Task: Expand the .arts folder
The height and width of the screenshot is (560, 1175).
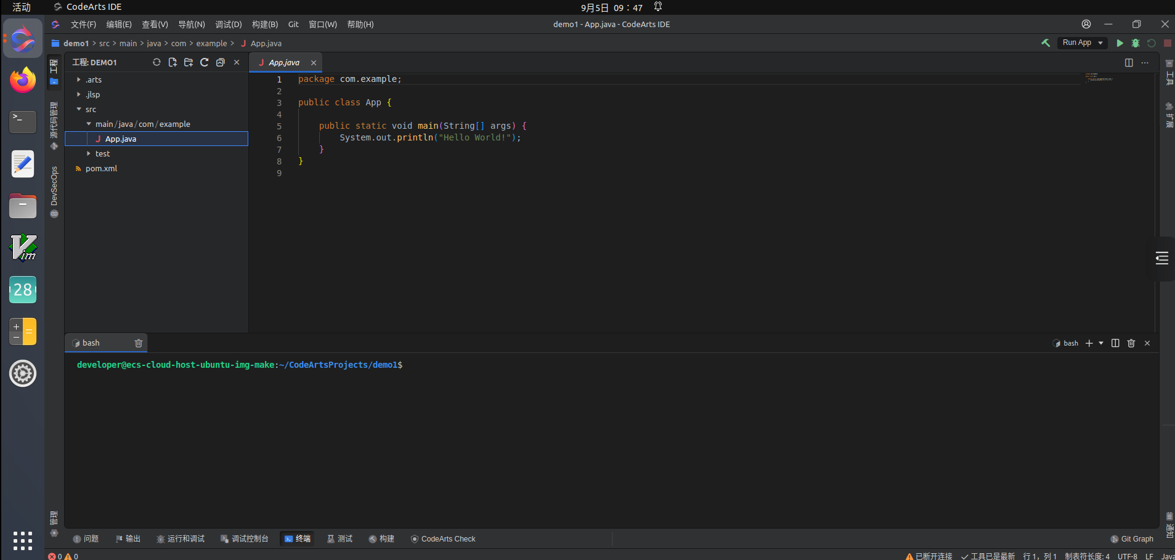Action: 94,80
